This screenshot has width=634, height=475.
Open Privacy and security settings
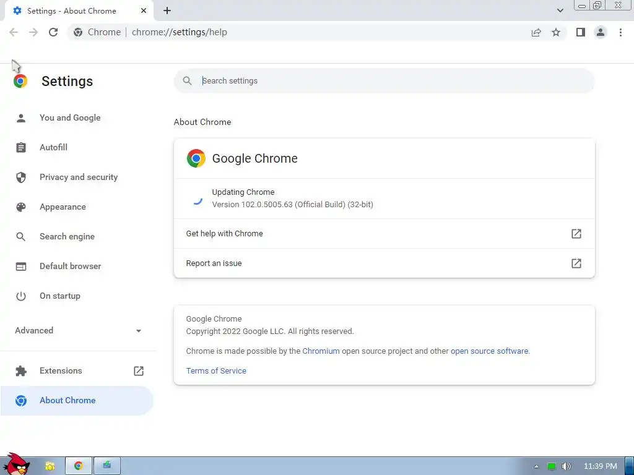(77, 178)
